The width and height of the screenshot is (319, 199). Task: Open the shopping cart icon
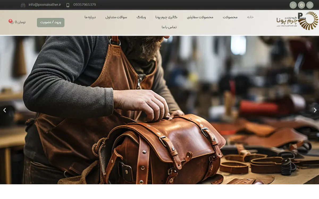click(x=11, y=22)
